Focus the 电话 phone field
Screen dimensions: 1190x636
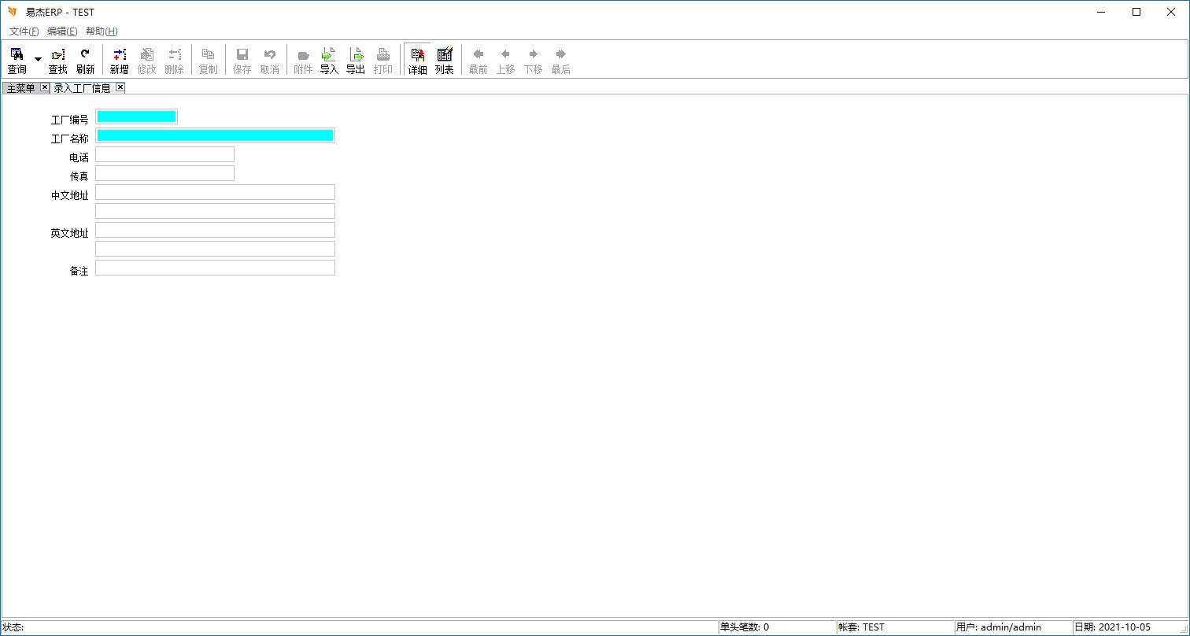point(164,154)
